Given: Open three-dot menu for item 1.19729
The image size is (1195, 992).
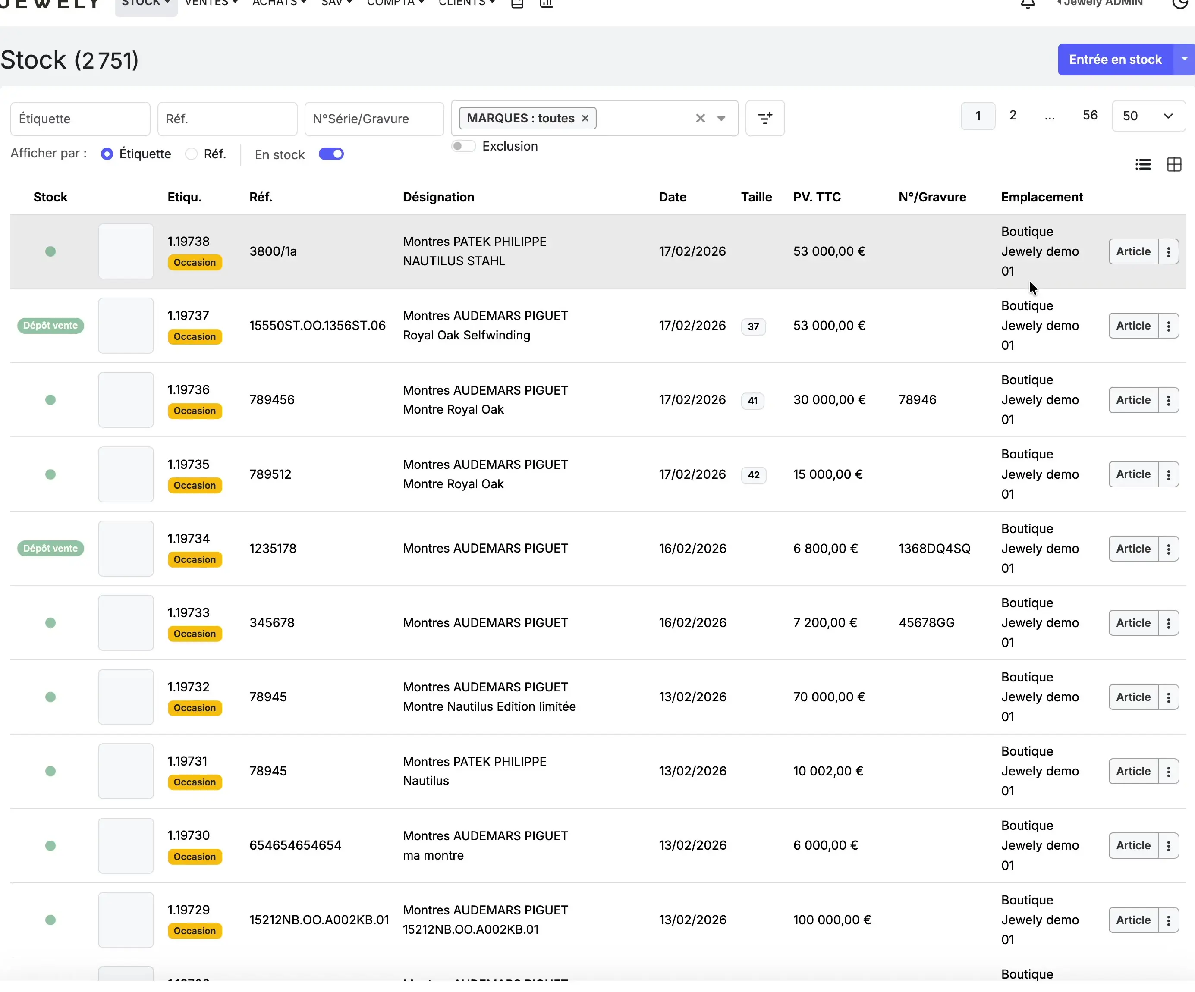Looking at the screenshot, I should tap(1168, 920).
